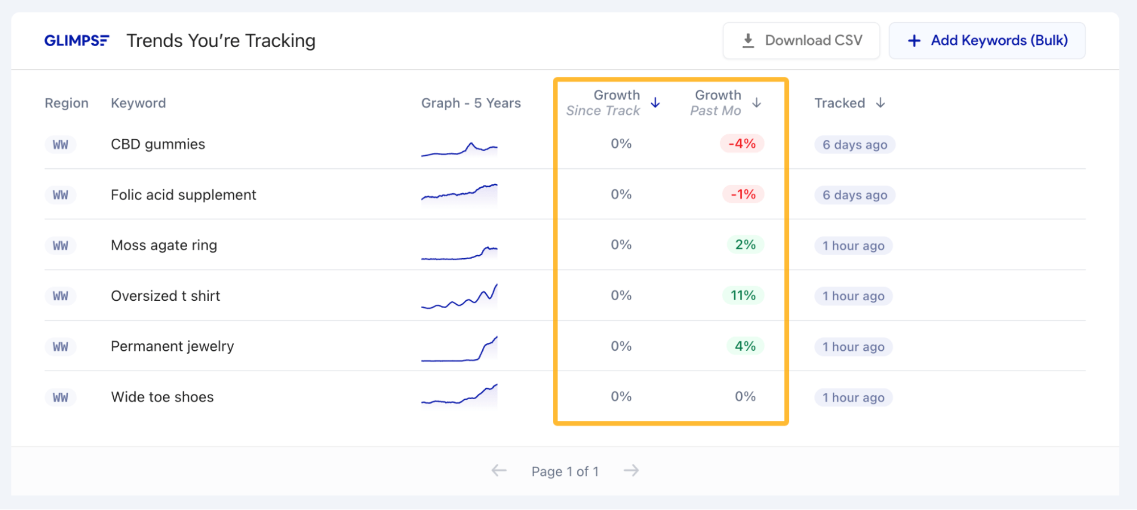This screenshot has width=1137, height=510.
Task: Open the Folic acid supplement keyword
Action: (x=183, y=195)
